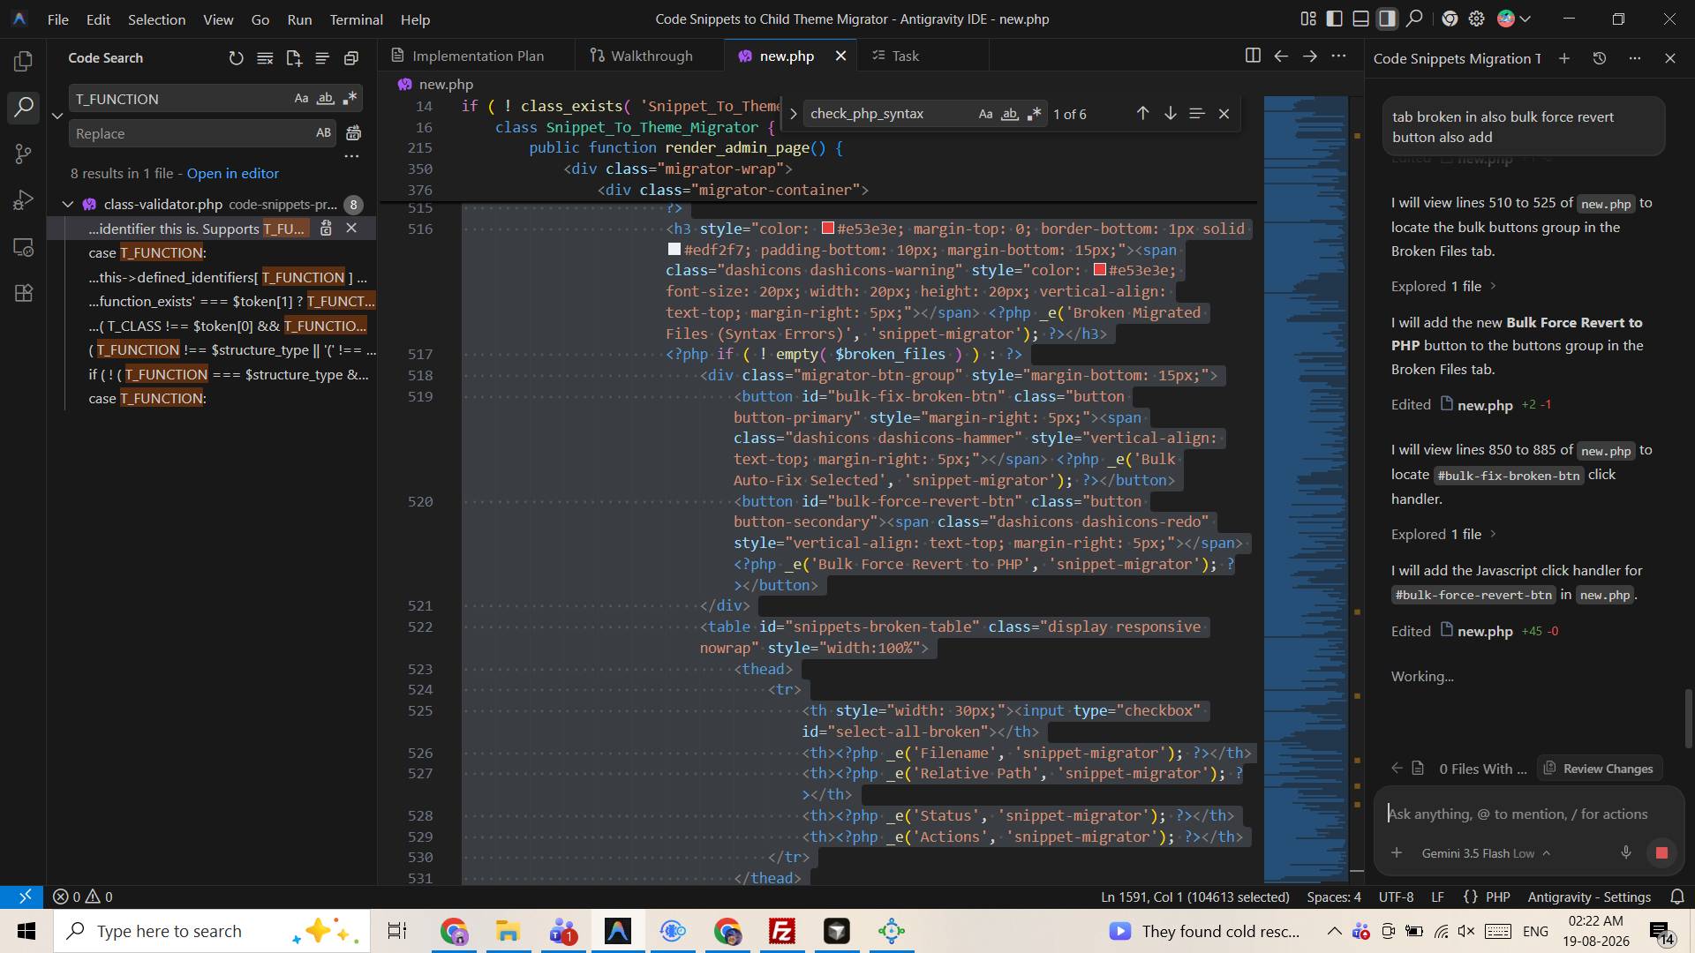The height and width of the screenshot is (953, 1695).
Task: Open Run and Debug view
Action: pos(24,200)
